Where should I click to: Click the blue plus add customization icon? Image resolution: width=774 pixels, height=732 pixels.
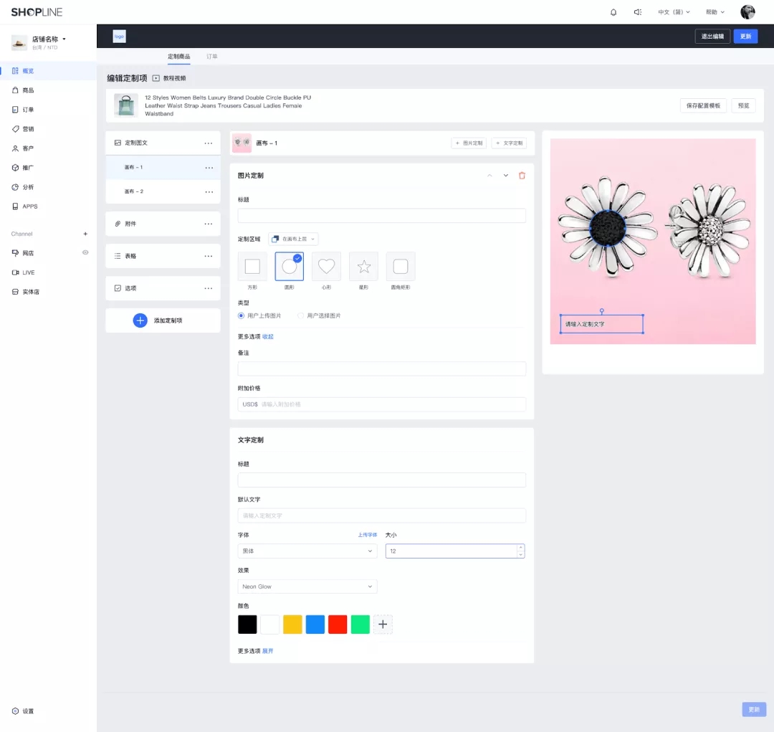coord(140,320)
